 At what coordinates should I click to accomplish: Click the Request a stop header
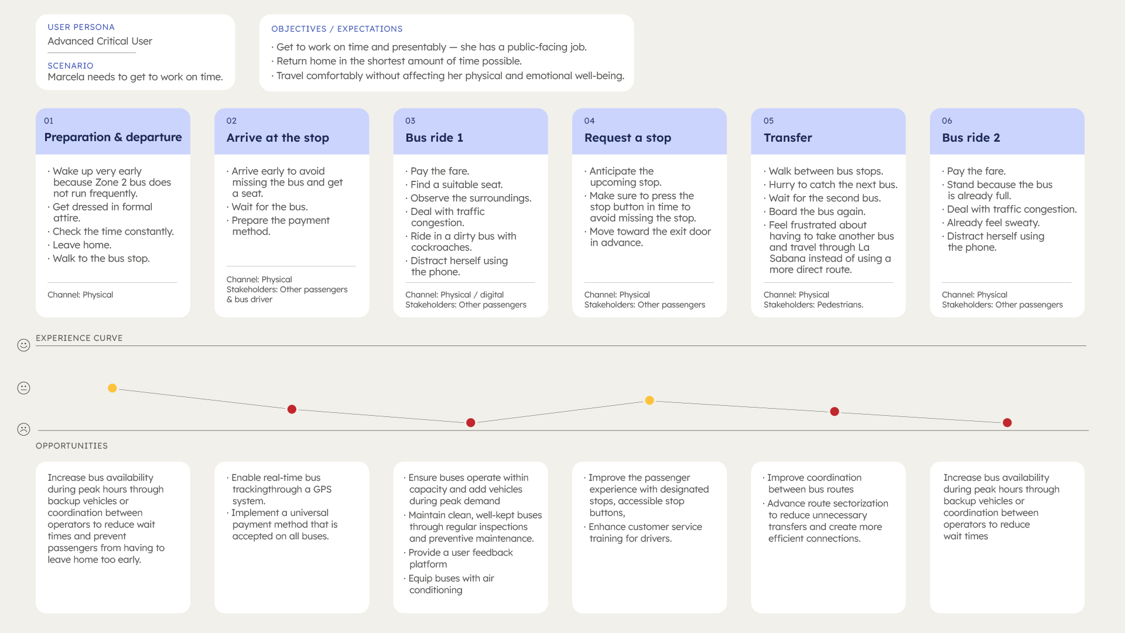649,131
